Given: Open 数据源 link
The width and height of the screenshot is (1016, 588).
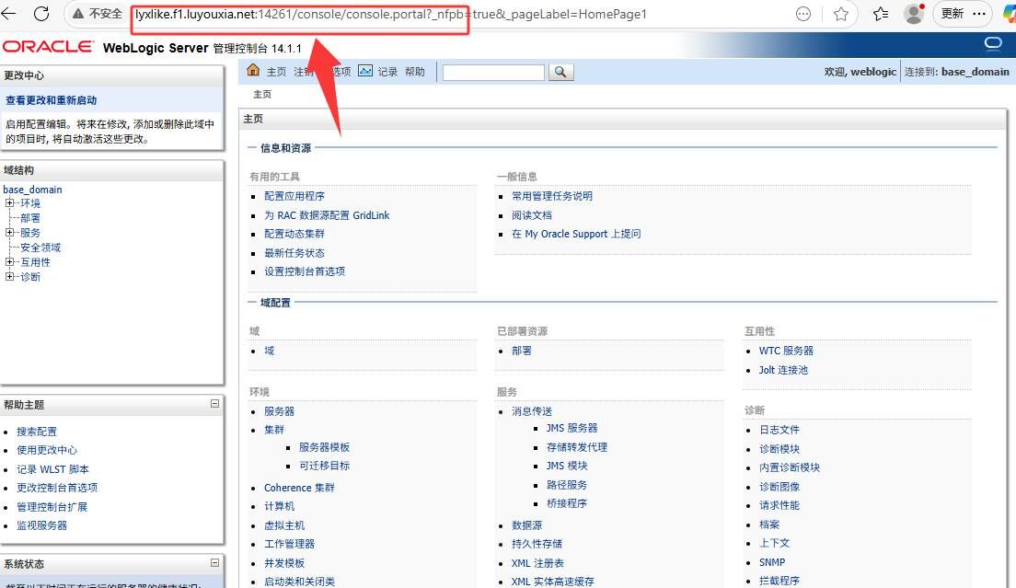Looking at the screenshot, I should 526,525.
